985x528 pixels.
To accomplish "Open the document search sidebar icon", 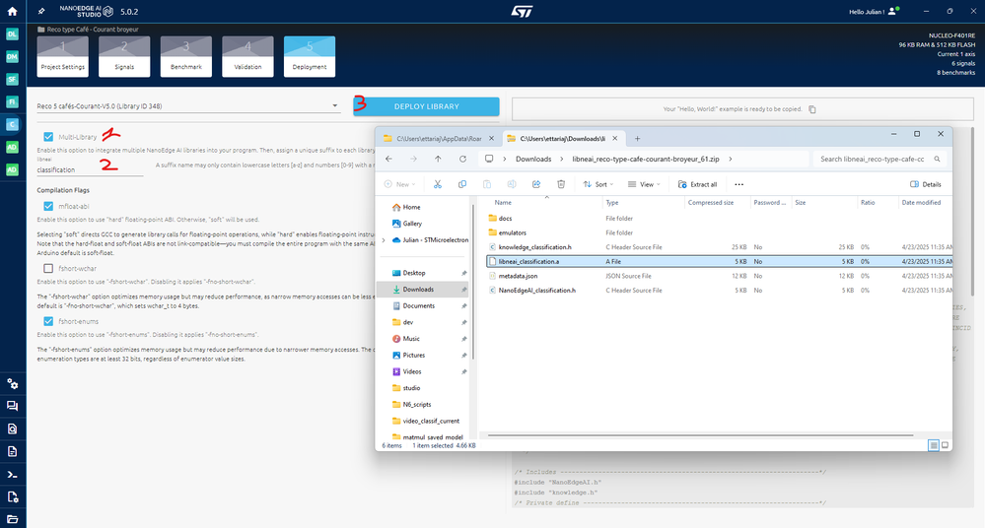I will (12, 429).
